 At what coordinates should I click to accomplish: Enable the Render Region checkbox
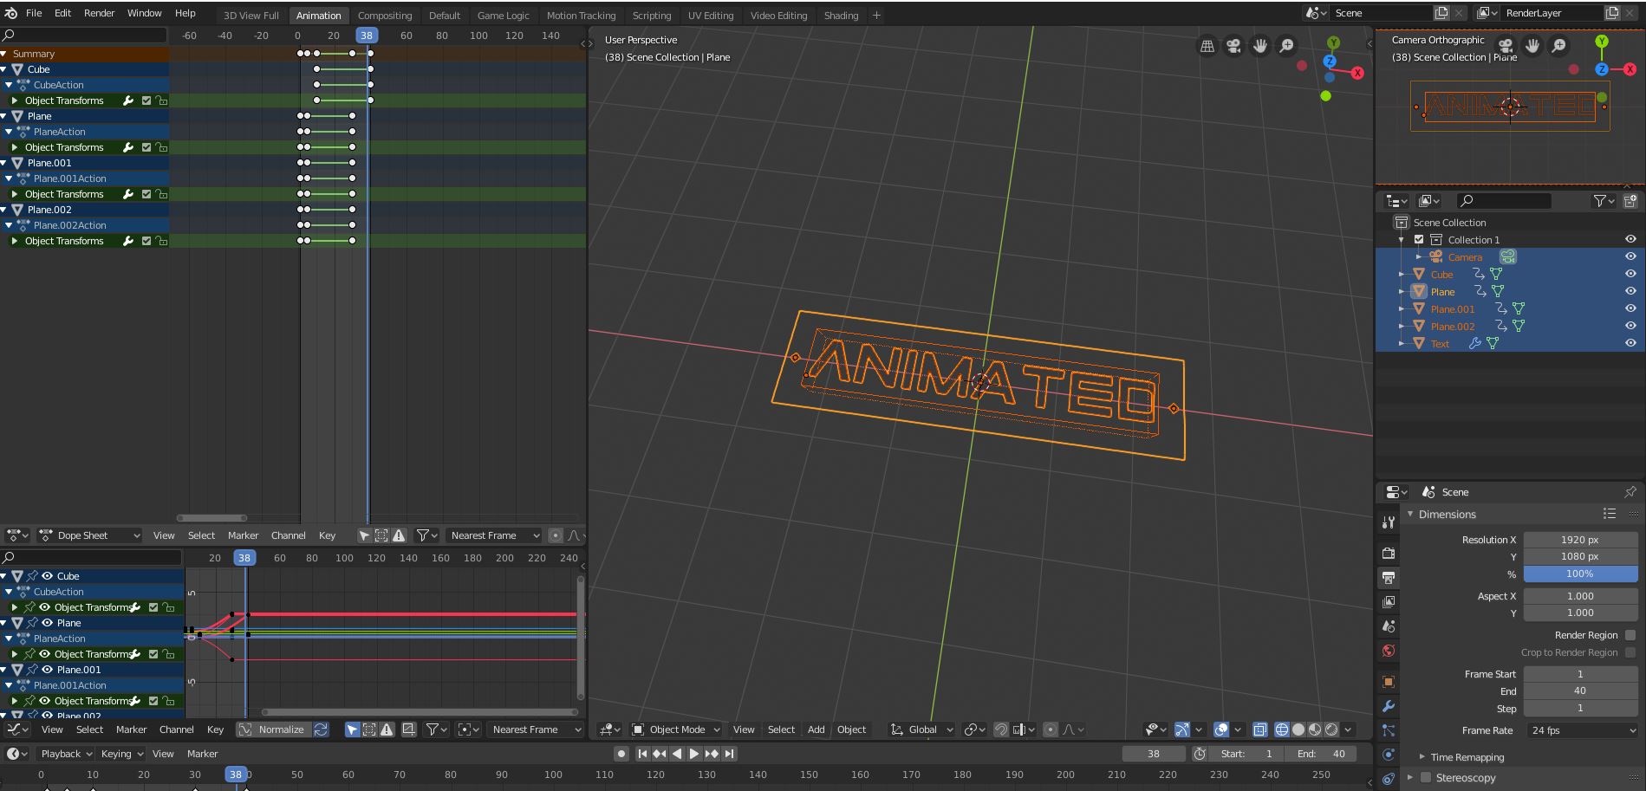1630,635
